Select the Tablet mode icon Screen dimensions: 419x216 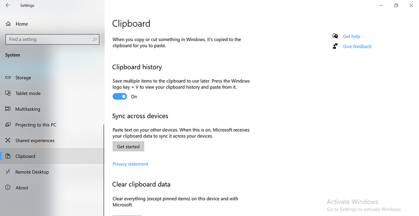coord(8,93)
